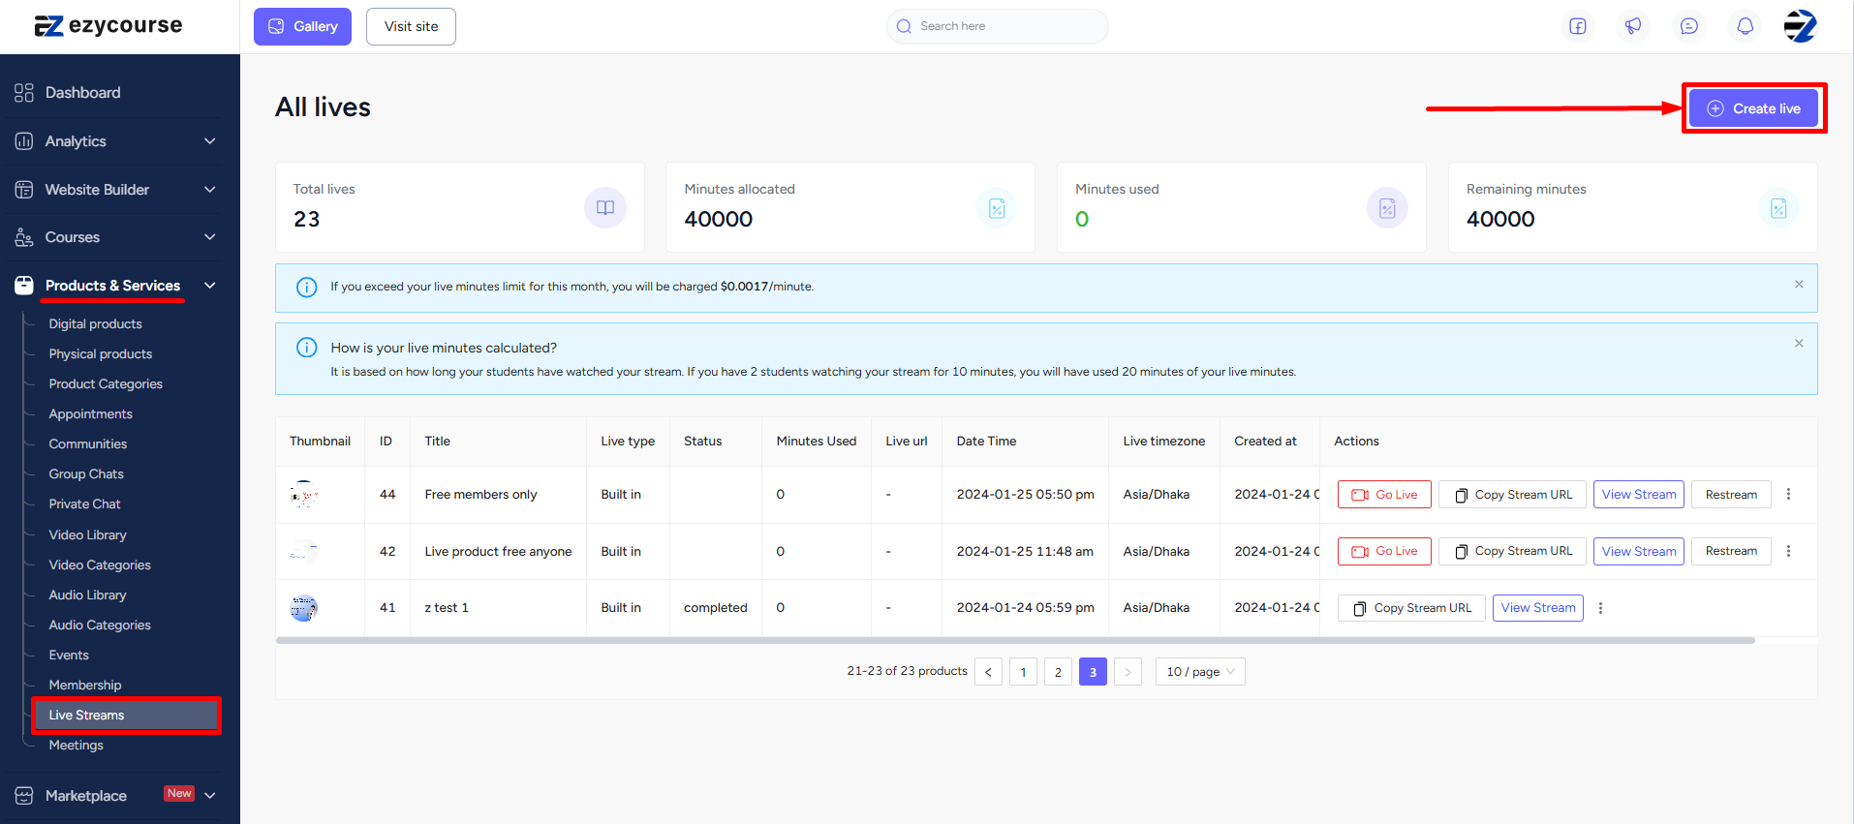The height and width of the screenshot is (824, 1854).
Task: Click the Remaining minutes card icon
Action: (x=1778, y=207)
